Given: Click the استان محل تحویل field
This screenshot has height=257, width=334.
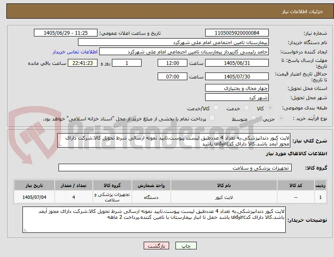Looking at the screenshot, I should click(x=237, y=88).
